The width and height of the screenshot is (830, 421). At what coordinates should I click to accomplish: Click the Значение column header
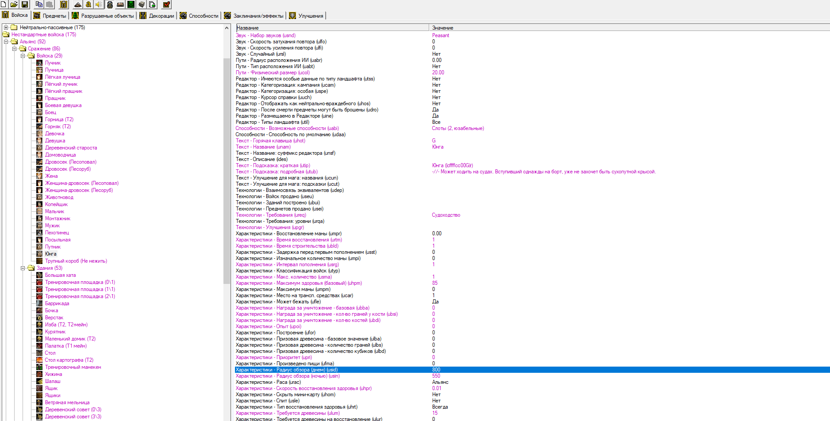629,27
